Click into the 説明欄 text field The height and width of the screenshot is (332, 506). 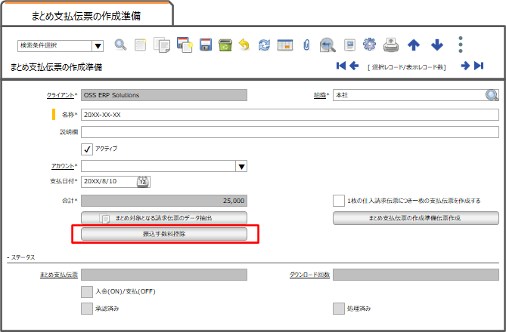click(290, 132)
